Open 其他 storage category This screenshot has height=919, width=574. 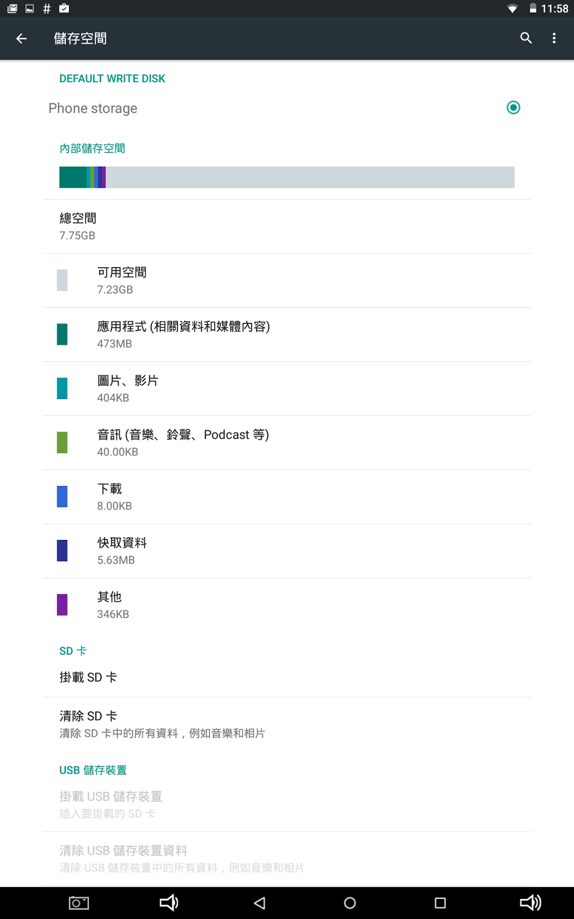287,605
